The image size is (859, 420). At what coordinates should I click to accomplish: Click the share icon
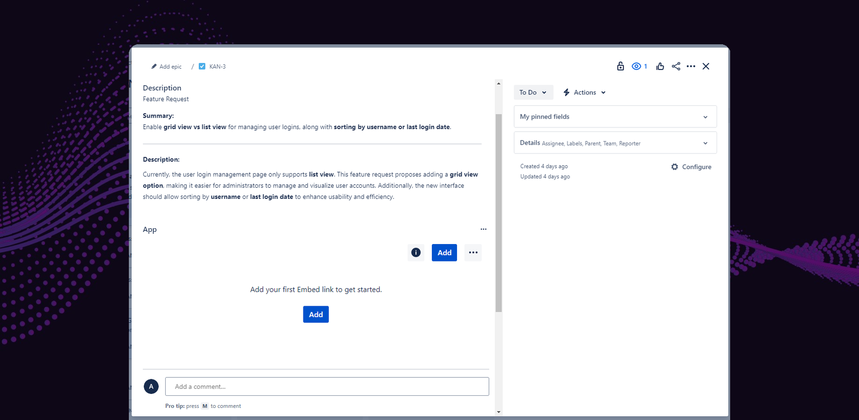click(x=676, y=66)
